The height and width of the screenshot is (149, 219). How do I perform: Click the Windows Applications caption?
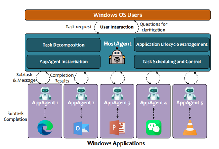(x=116, y=143)
